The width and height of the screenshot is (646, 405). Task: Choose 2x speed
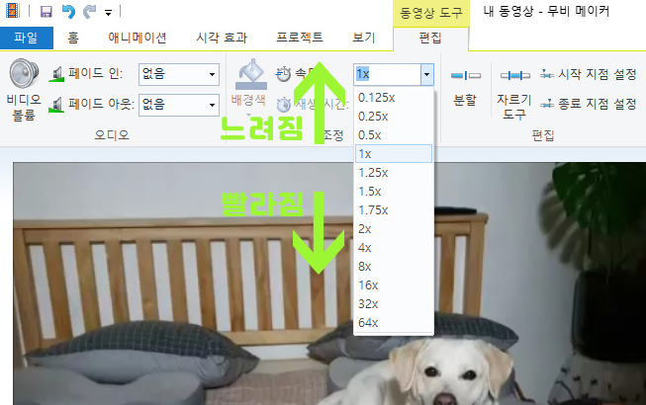coord(394,229)
